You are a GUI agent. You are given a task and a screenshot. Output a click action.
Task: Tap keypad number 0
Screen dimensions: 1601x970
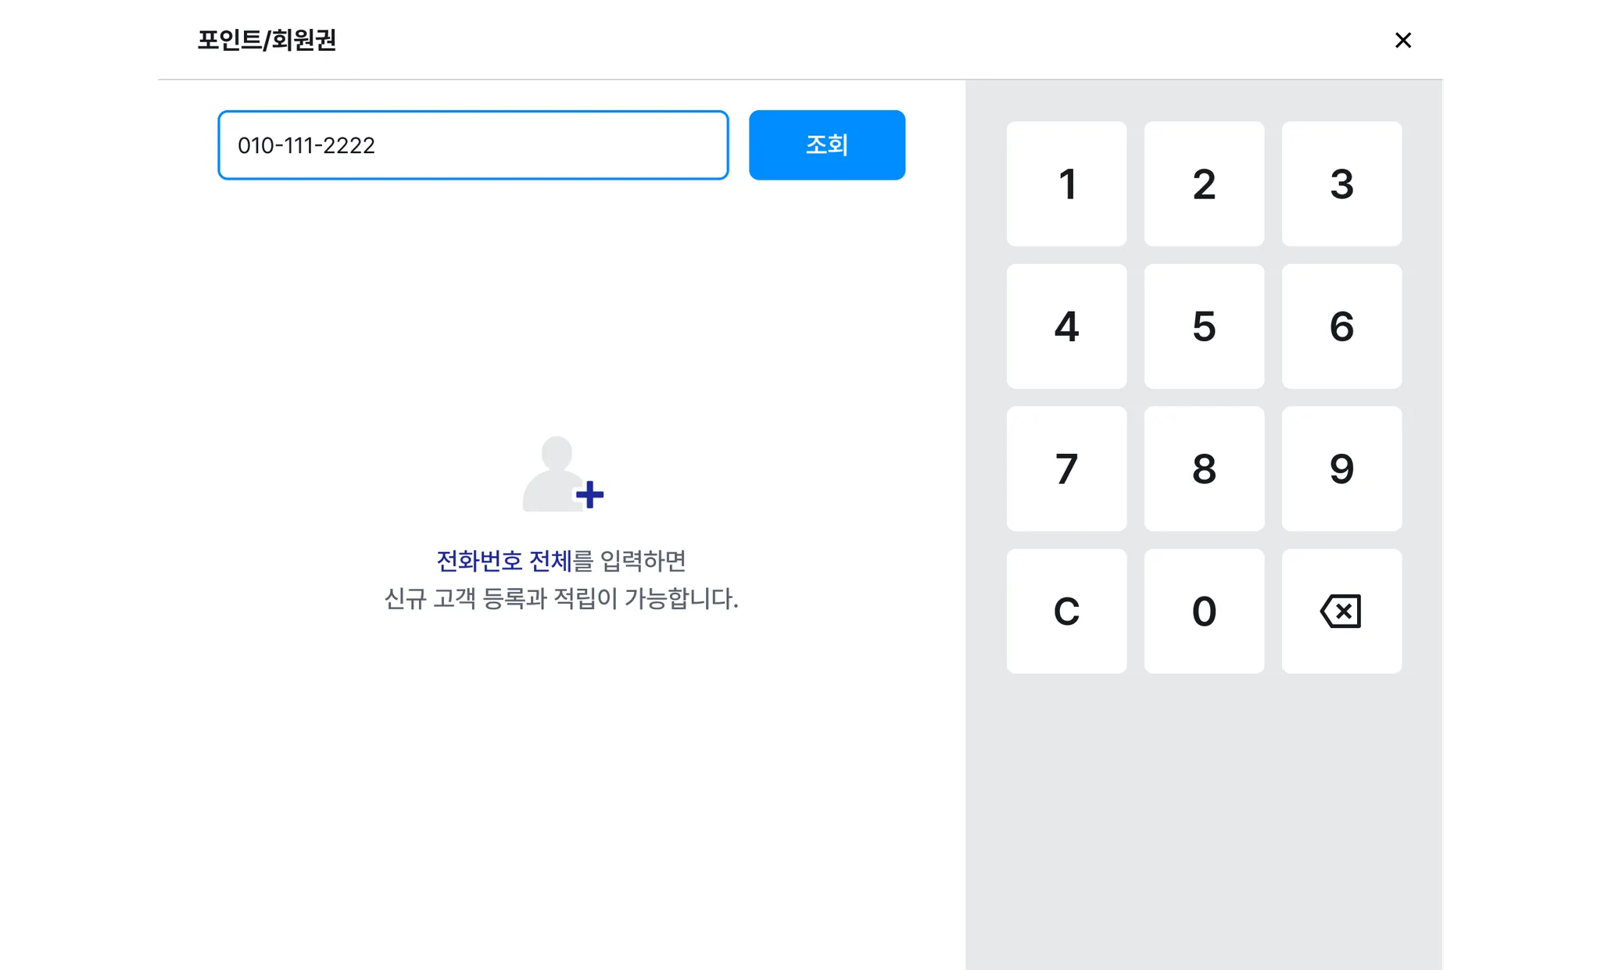click(x=1204, y=611)
